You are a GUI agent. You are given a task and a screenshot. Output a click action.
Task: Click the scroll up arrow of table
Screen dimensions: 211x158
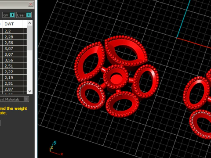click(x=30, y=23)
